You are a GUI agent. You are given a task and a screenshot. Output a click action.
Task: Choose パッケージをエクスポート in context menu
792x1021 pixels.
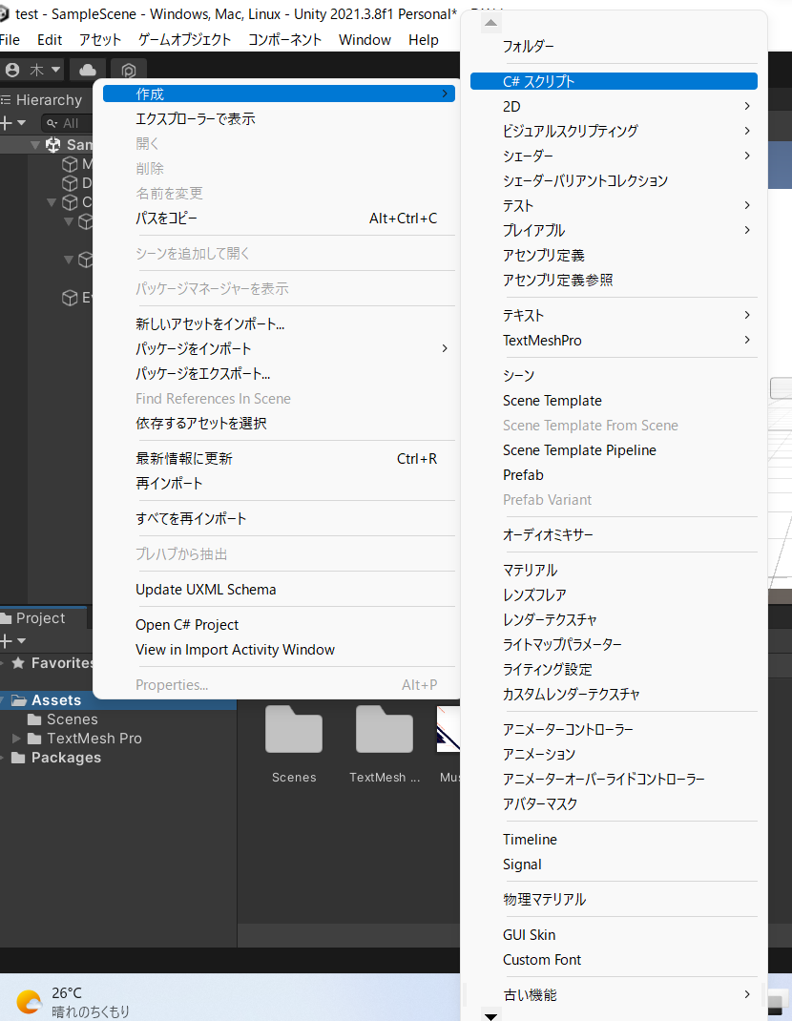coord(279,373)
